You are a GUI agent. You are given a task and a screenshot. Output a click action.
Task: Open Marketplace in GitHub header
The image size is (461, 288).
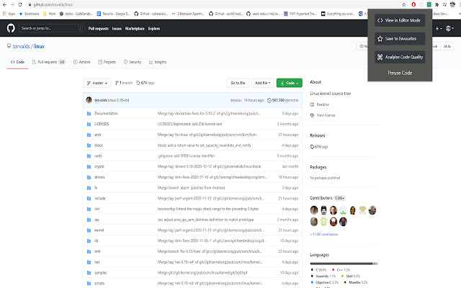135,29
